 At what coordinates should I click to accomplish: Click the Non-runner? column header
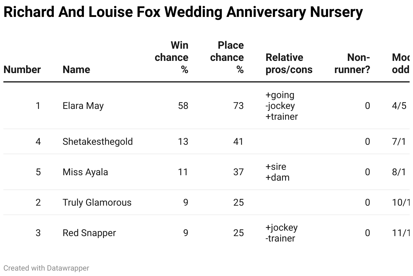click(352, 64)
